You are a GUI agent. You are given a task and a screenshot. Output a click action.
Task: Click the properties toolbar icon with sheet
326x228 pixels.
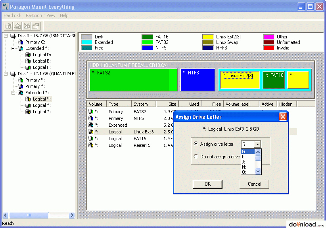point(36,26)
